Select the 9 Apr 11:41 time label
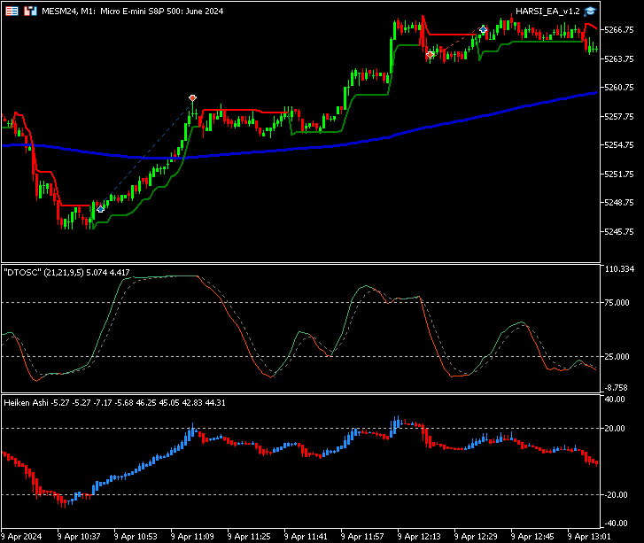Viewport: 644px width, 543px height. point(306,537)
